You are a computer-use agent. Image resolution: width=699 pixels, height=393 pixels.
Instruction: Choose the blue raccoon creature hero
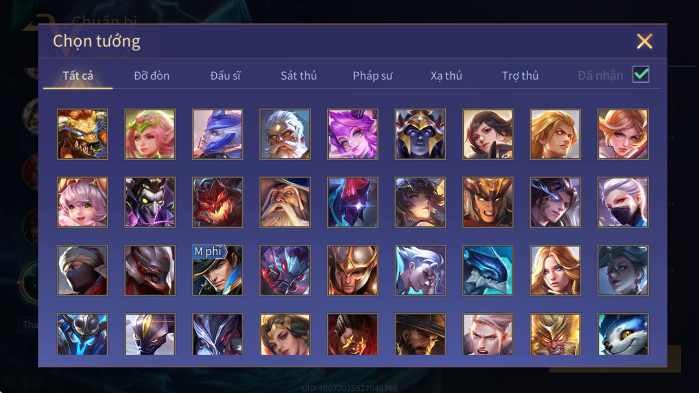623,334
